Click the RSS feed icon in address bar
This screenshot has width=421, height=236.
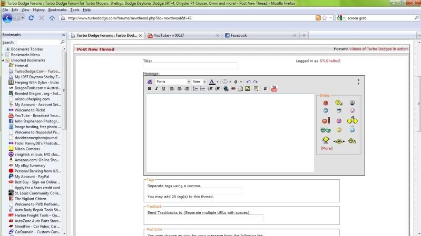[318, 18]
